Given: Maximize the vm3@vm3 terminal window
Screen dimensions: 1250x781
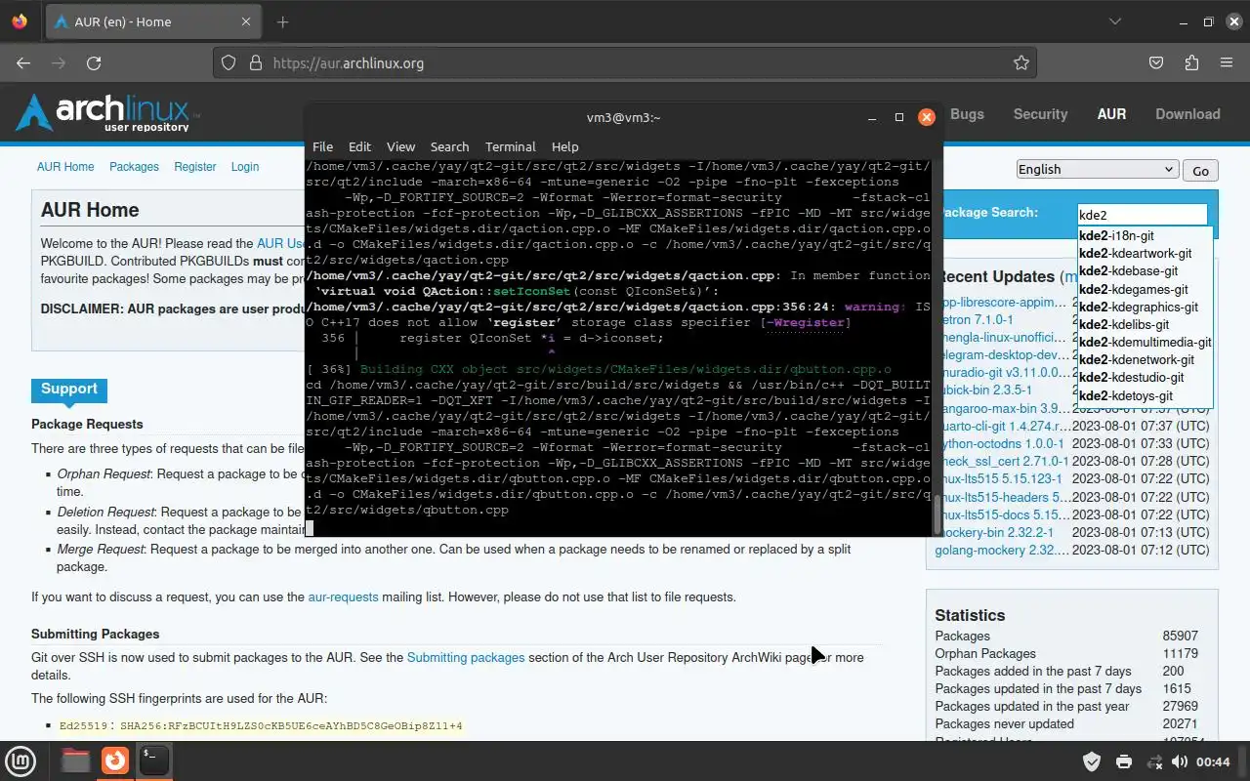Looking at the screenshot, I should coord(899,117).
